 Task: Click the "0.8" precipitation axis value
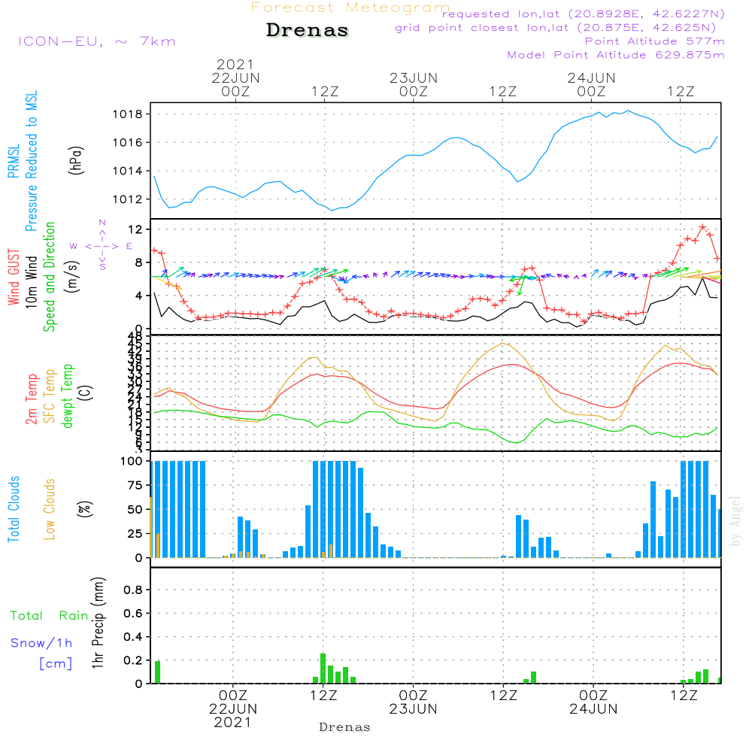132,590
